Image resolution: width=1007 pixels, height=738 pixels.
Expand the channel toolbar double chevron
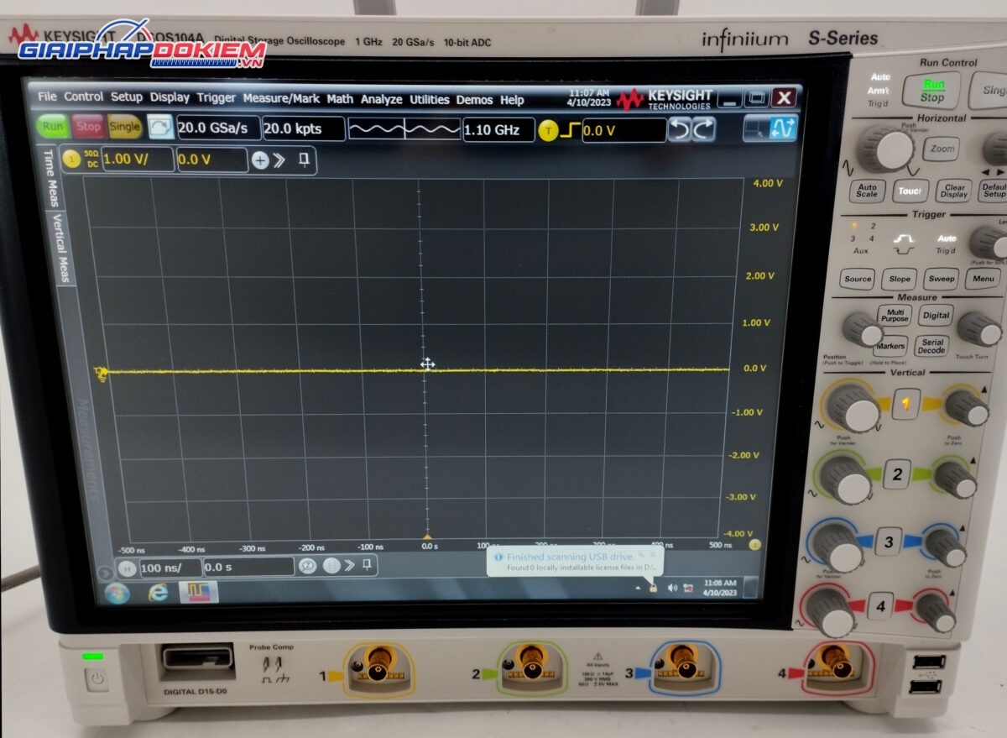tap(279, 160)
